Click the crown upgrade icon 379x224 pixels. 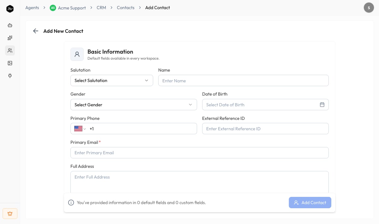[x=10, y=214]
